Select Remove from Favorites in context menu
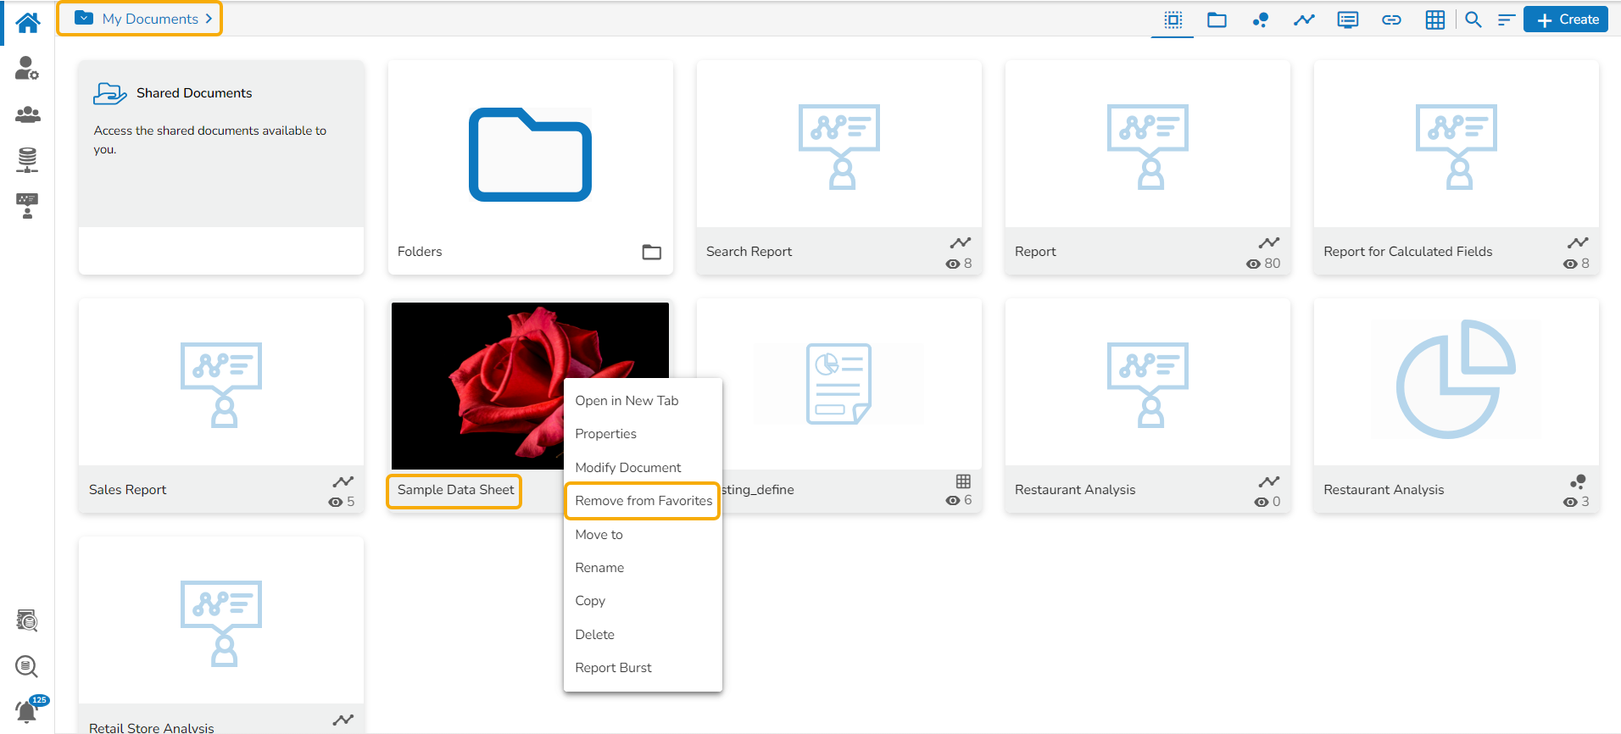 click(x=643, y=501)
